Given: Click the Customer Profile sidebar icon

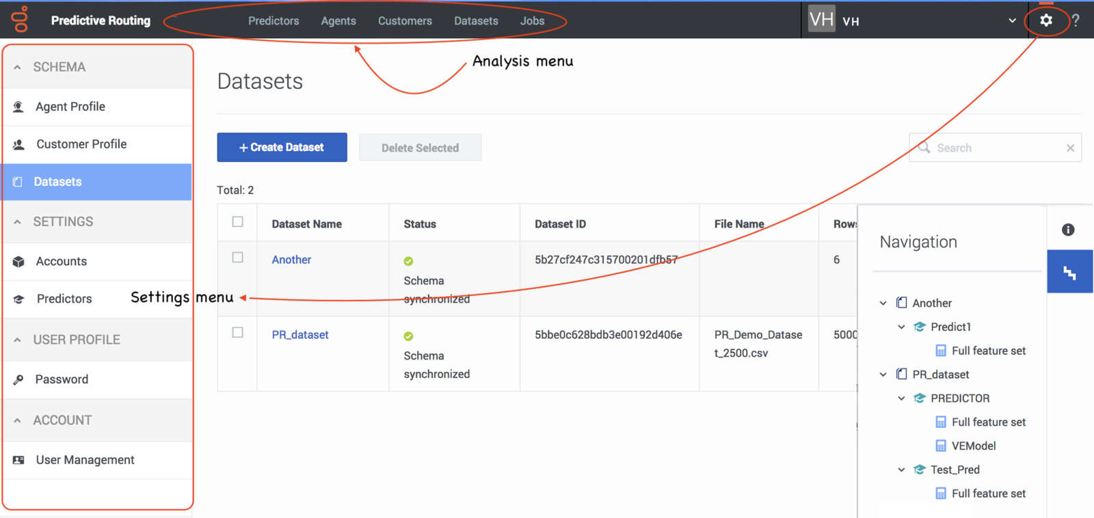Looking at the screenshot, I should tap(18, 144).
